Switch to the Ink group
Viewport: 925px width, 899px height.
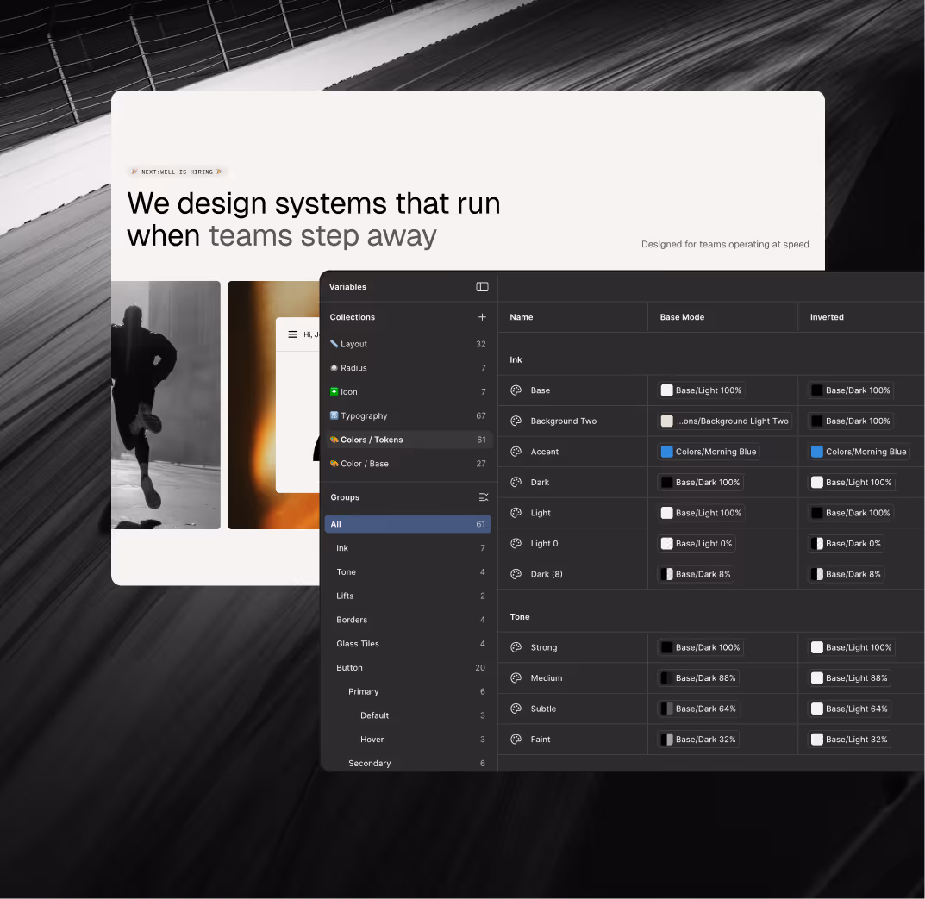coord(342,547)
